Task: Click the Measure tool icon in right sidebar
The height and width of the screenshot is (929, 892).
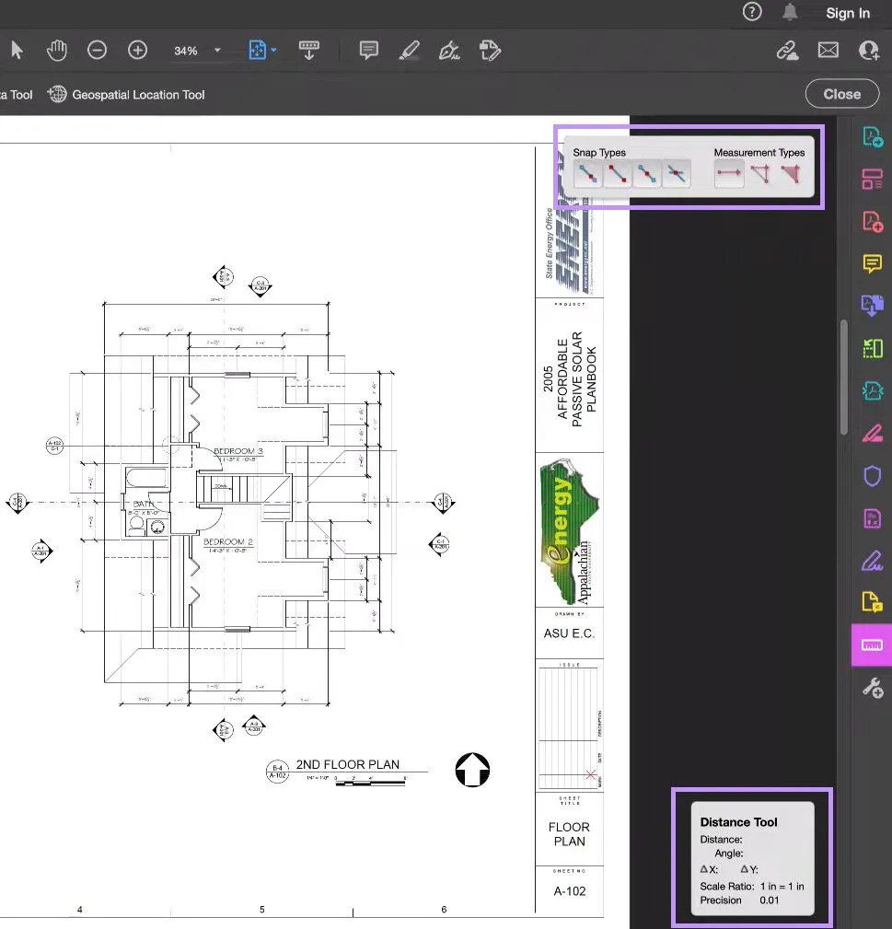Action: [871, 645]
